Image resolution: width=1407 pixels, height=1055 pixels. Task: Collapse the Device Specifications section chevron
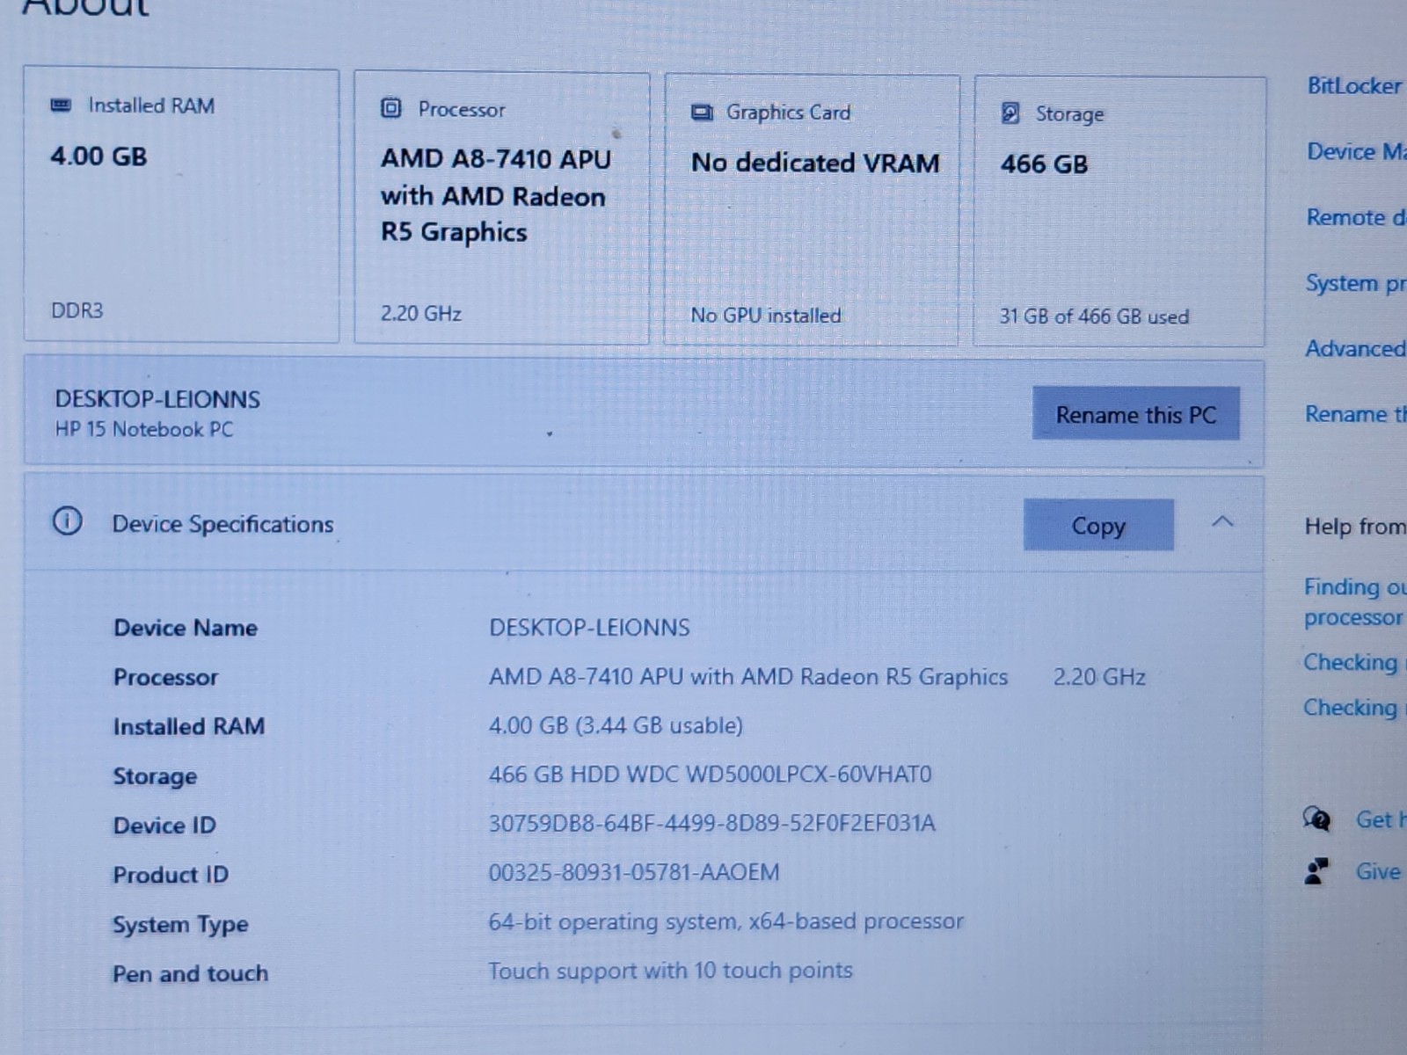coord(1222,522)
